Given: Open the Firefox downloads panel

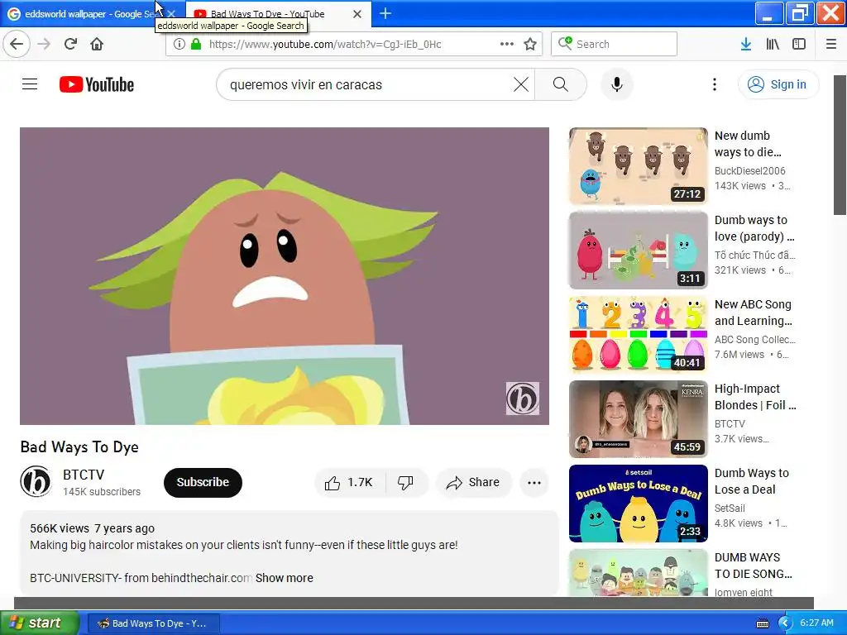Looking at the screenshot, I should 746,44.
